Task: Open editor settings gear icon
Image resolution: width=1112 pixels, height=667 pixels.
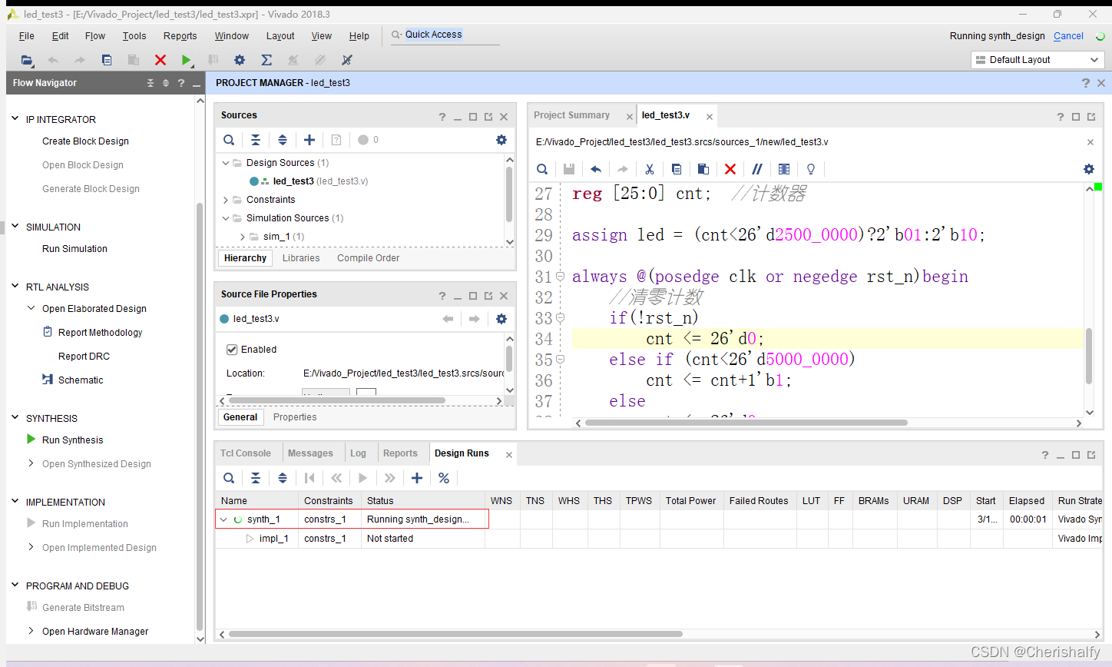Action: click(x=1089, y=169)
